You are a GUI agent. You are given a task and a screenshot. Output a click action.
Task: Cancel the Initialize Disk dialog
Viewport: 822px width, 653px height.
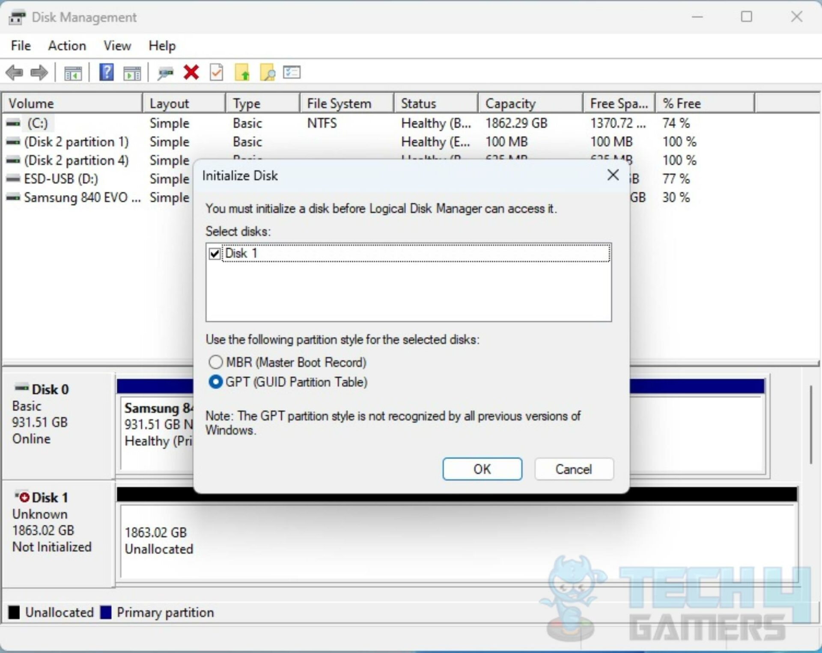click(574, 469)
